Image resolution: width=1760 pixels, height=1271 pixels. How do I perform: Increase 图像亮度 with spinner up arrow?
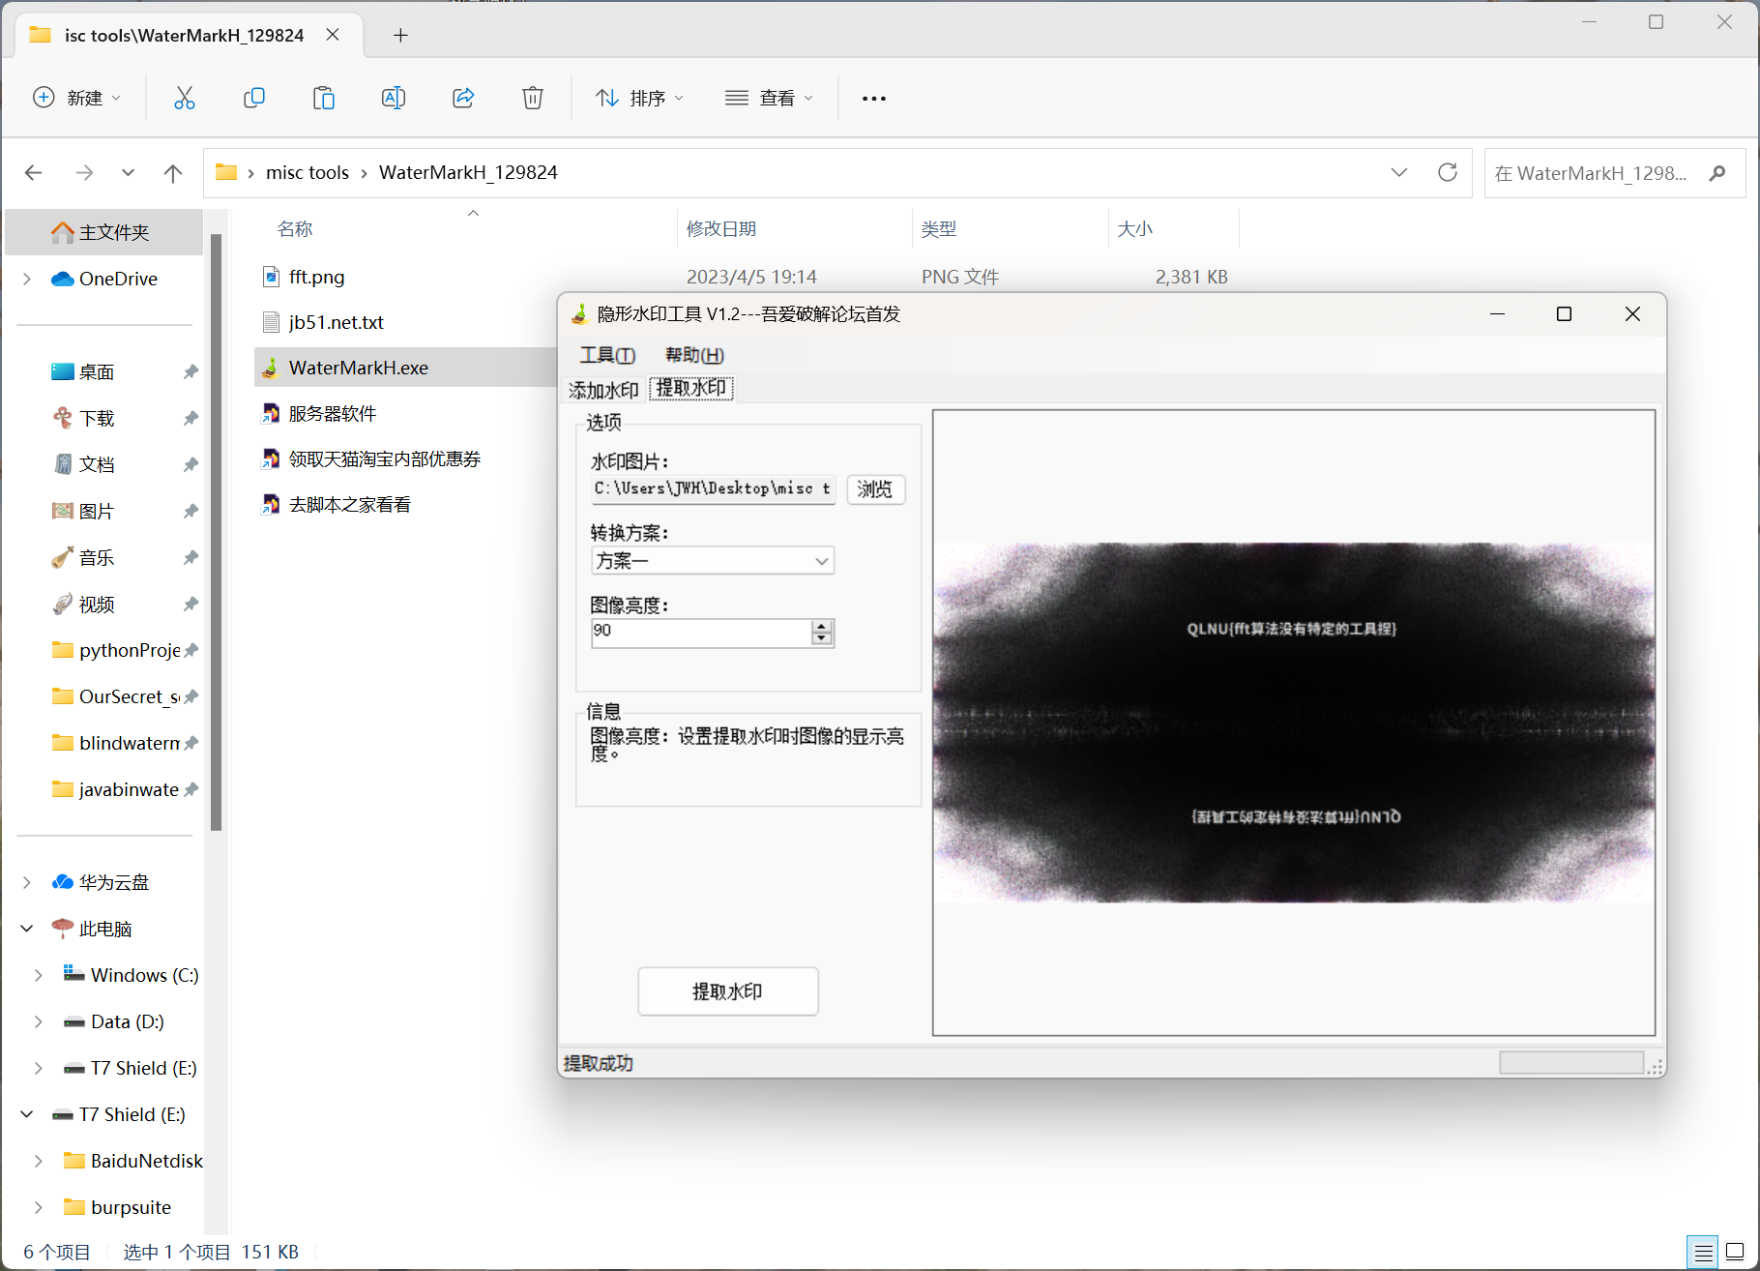[822, 626]
